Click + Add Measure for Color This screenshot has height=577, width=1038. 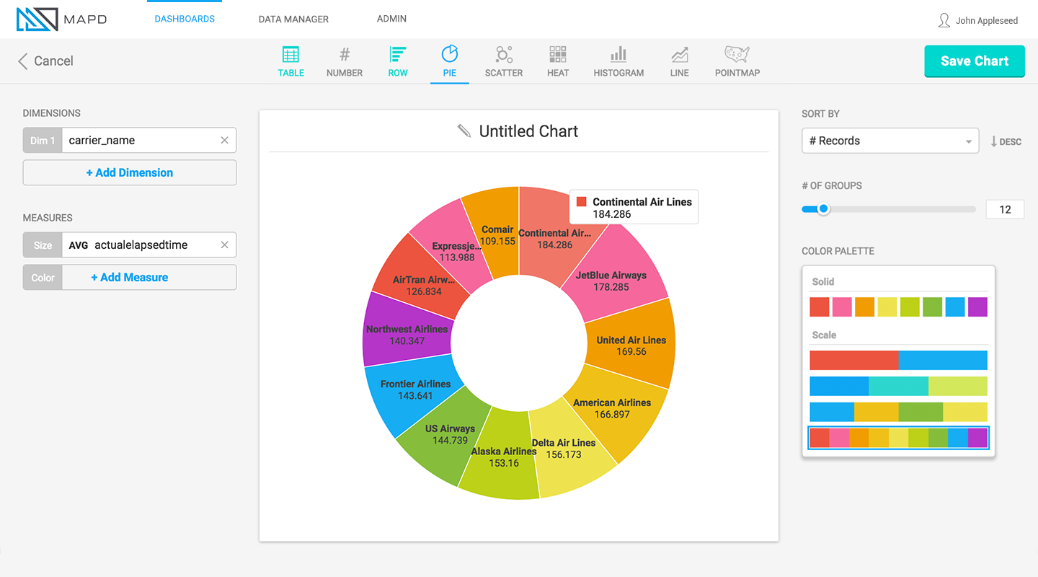pyautogui.click(x=130, y=277)
